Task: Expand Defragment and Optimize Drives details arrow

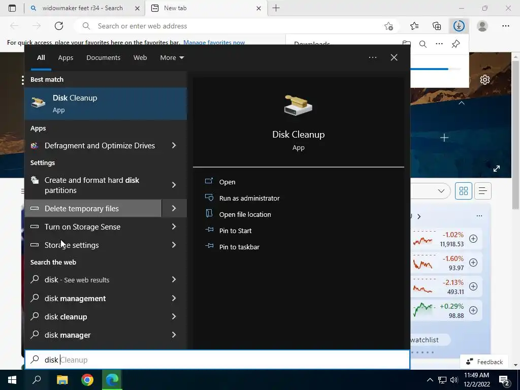Action: [174, 145]
